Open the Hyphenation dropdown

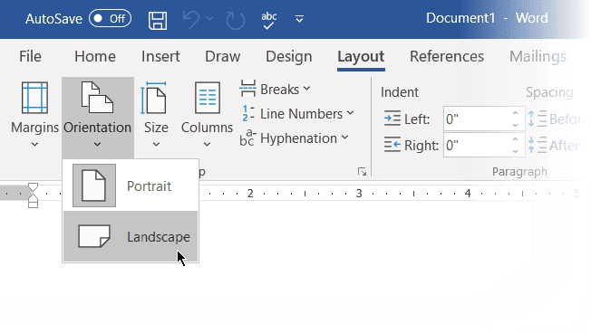[344, 138]
